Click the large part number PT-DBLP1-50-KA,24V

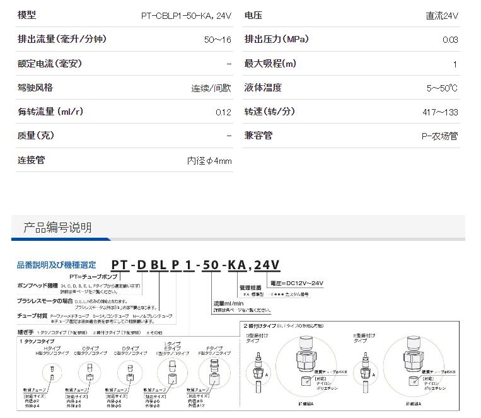(x=195, y=265)
